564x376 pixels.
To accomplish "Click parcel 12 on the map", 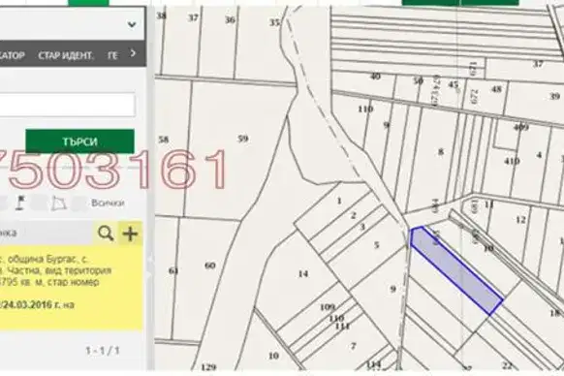I will coord(520,219).
